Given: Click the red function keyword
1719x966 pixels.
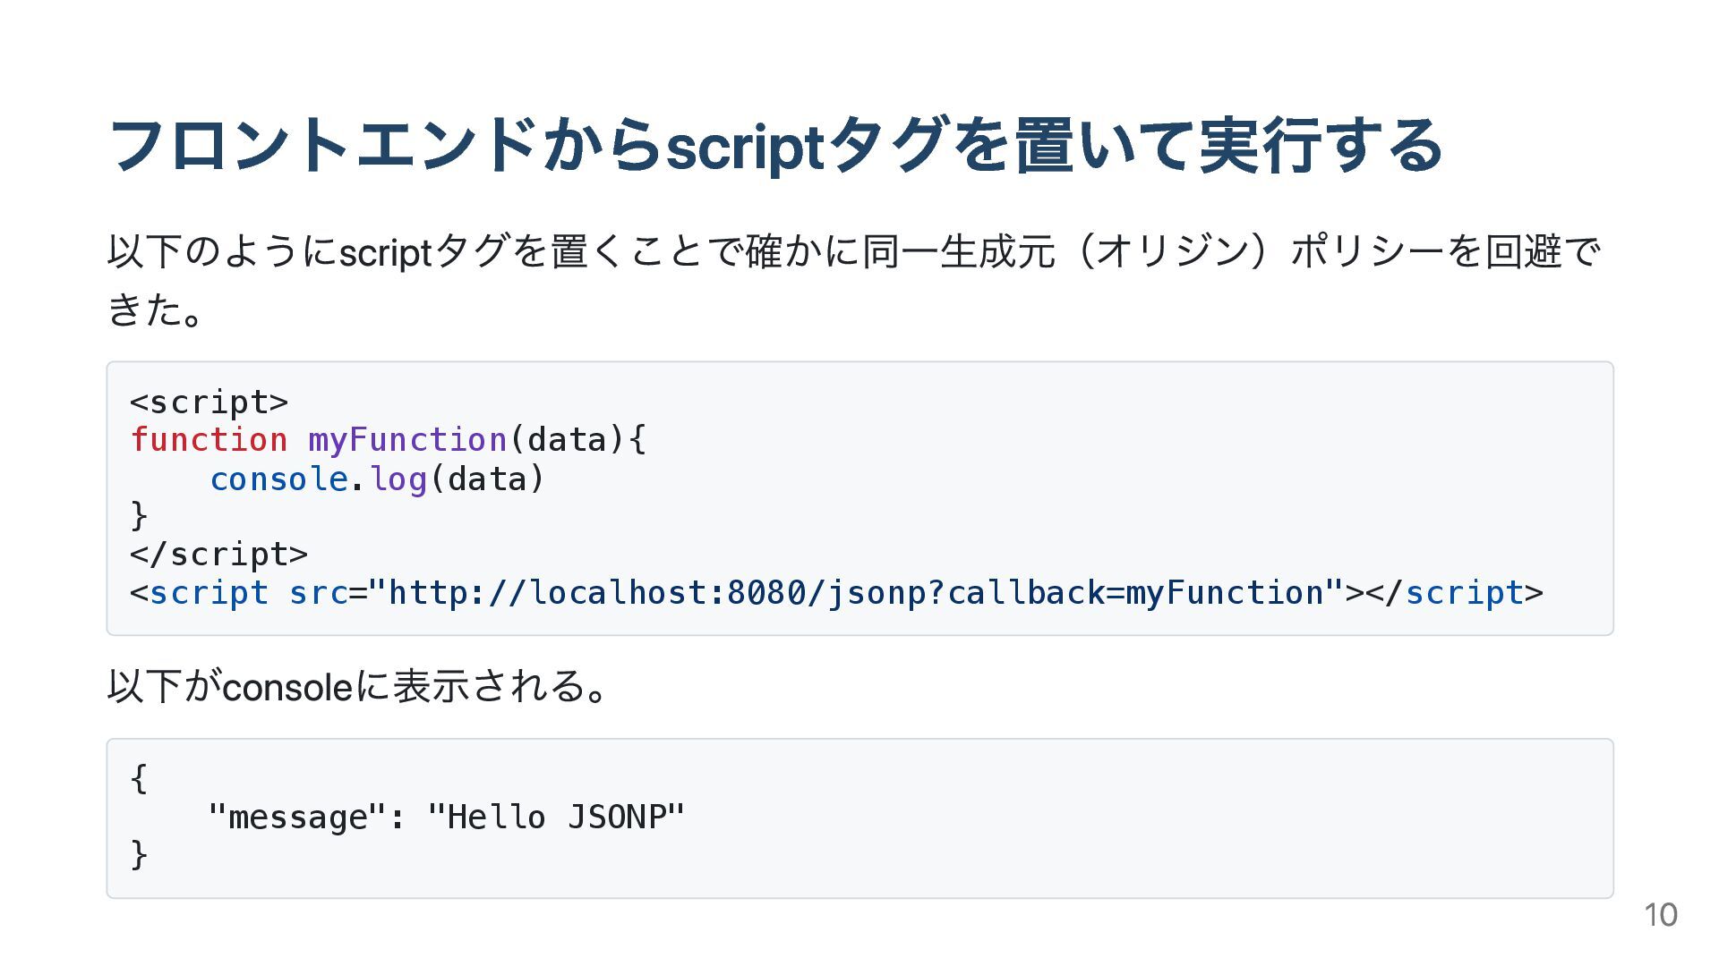Looking at the screenshot, I should (210, 440).
